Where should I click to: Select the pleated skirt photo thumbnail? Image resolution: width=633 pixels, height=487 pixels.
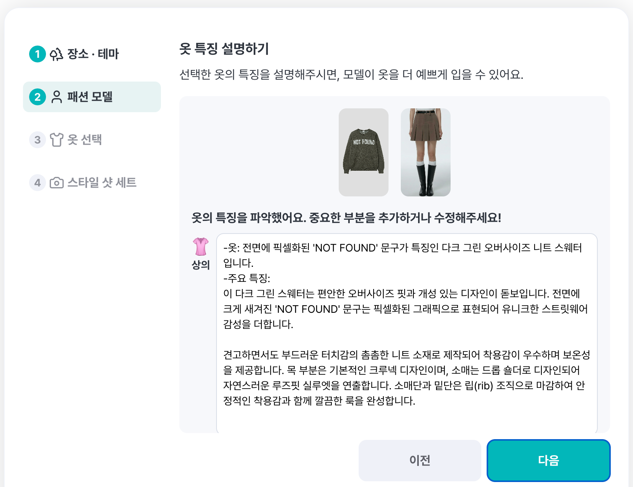point(425,152)
